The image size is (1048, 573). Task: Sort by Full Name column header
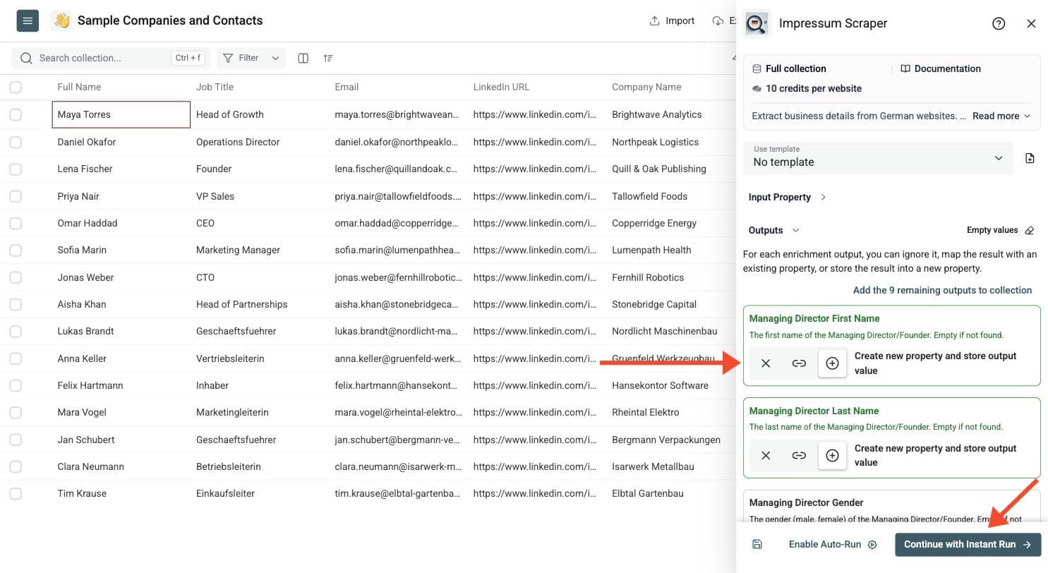pos(79,87)
